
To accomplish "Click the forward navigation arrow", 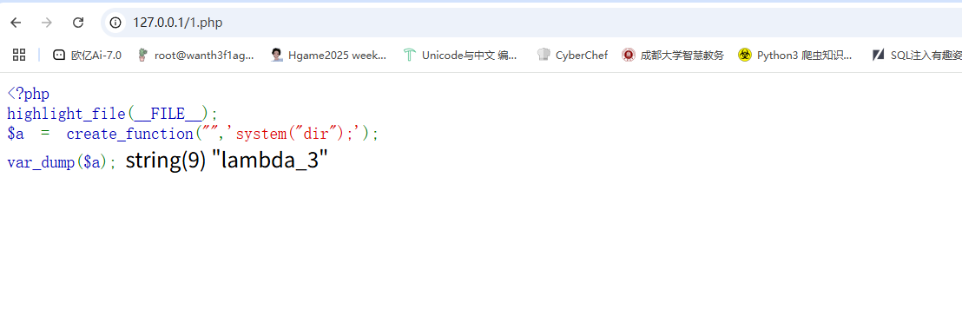I will click(47, 23).
